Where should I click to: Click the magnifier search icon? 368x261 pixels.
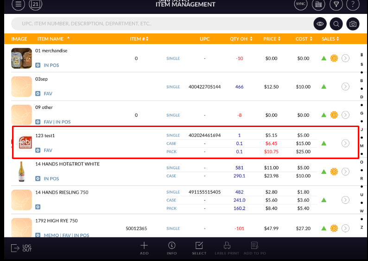click(336, 24)
